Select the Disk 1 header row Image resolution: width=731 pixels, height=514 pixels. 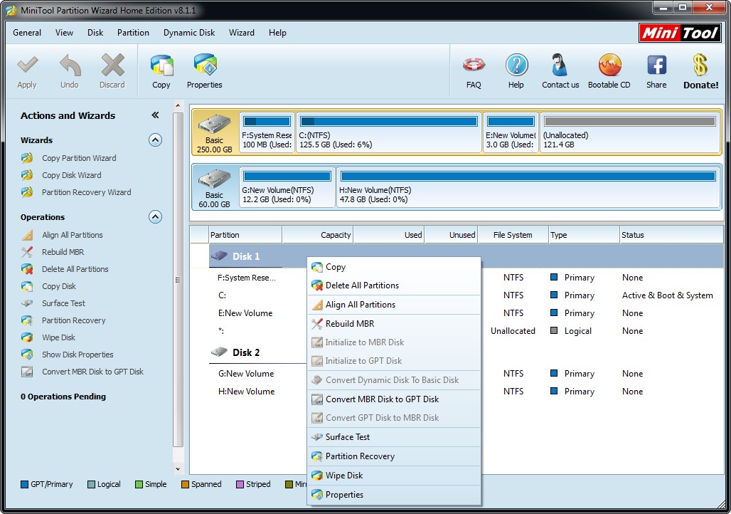tap(466, 256)
